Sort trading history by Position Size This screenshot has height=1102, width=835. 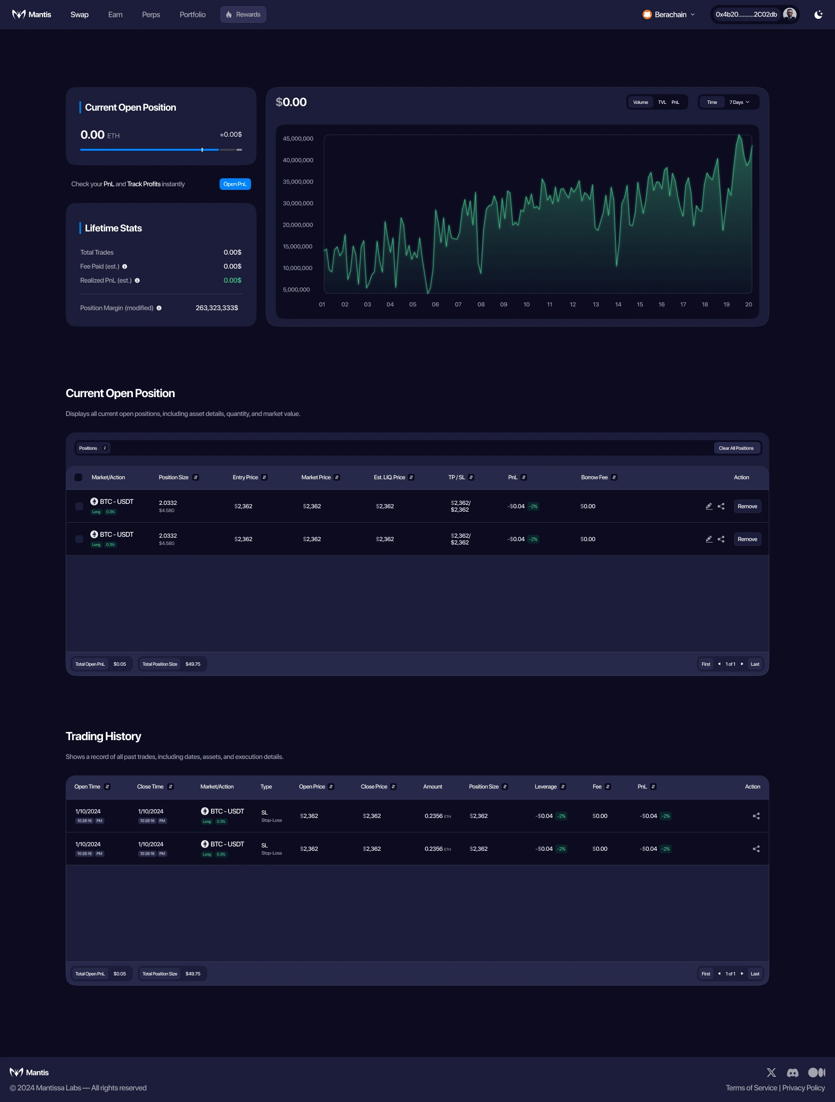tap(504, 787)
